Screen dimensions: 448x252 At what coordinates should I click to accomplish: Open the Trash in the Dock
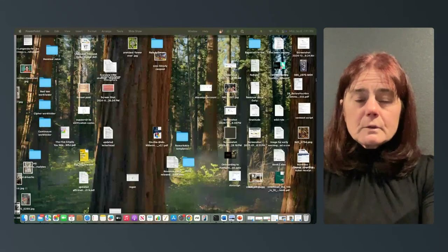[x=306, y=218]
